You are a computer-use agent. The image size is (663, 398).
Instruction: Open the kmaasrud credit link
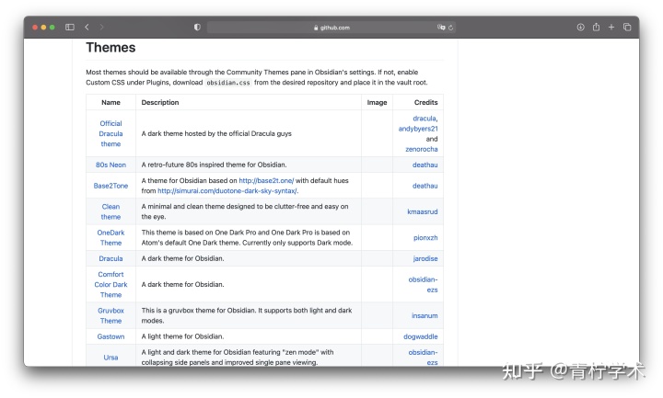coord(423,211)
